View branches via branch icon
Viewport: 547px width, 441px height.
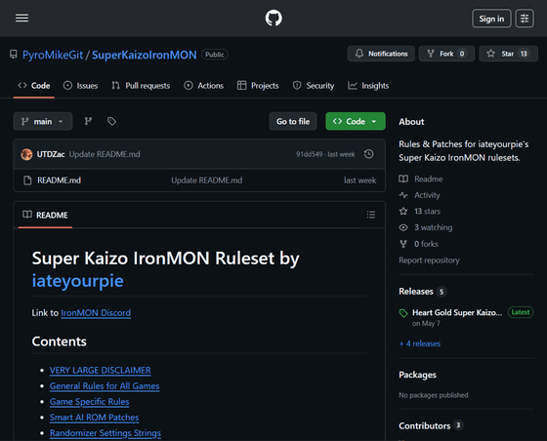pyautogui.click(x=88, y=121)
